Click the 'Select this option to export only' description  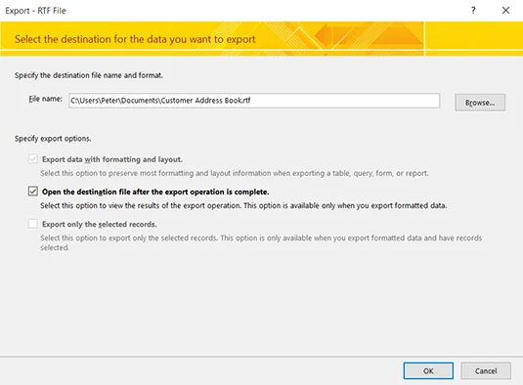(261, 242)
